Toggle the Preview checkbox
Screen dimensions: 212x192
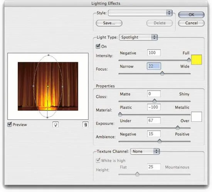pos(10,124)
